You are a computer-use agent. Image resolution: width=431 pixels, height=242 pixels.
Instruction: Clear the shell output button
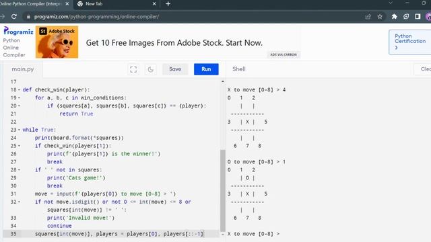click(424, 69)
